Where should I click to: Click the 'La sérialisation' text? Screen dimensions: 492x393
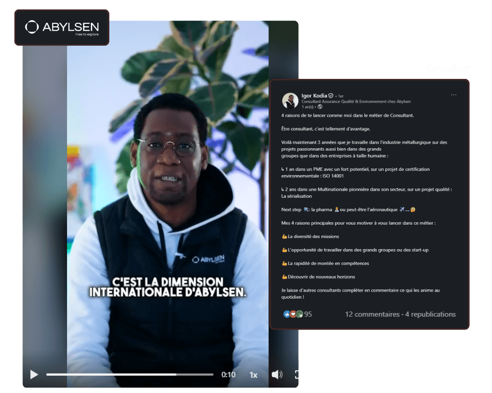click(x=297, y=196)
